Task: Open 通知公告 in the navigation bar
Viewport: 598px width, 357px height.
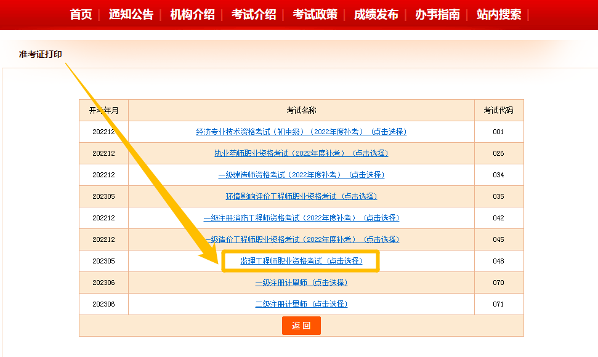Action: coord(131,15)
